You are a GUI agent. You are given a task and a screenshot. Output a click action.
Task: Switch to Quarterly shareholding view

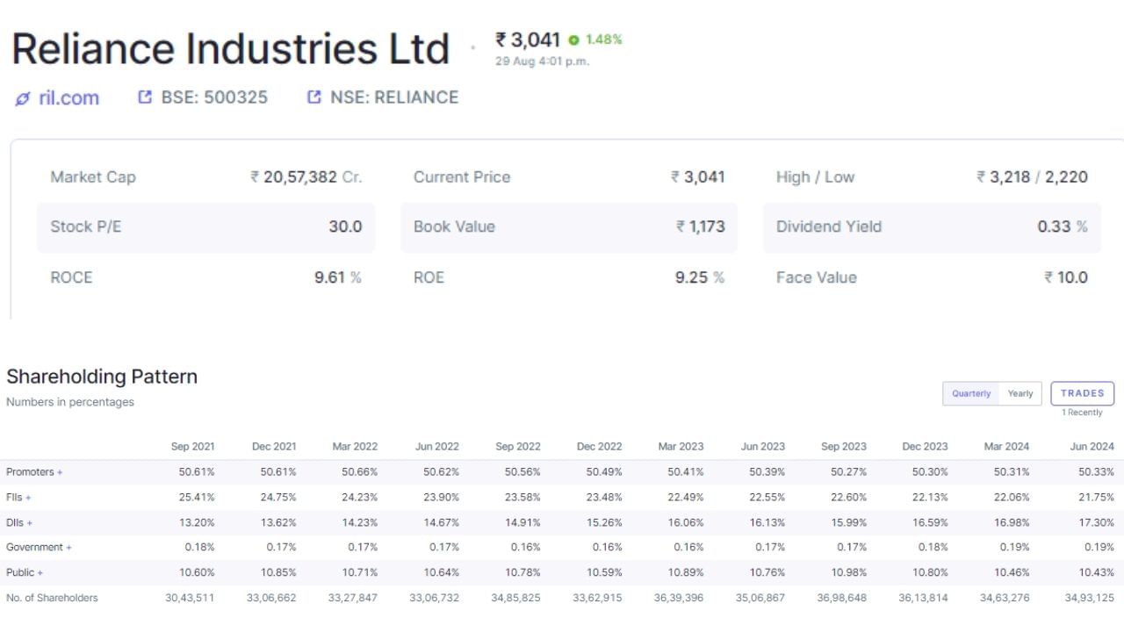click(x=971, y=393)
